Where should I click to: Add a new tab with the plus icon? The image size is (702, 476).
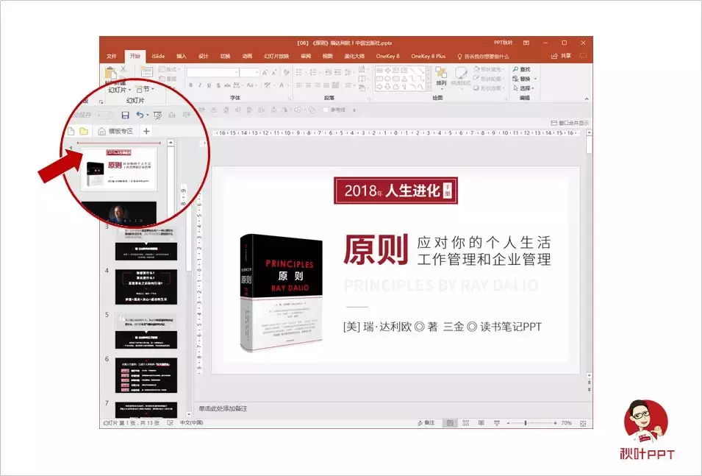coord(146,131)
